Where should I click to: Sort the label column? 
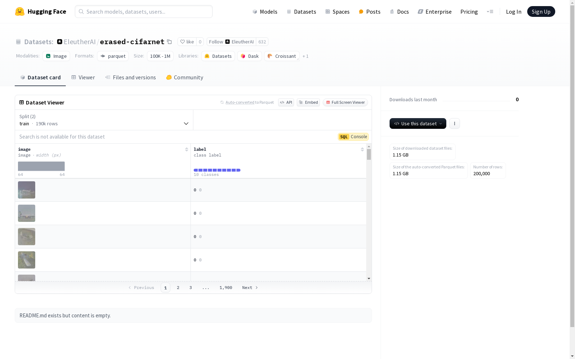[362, 149]
